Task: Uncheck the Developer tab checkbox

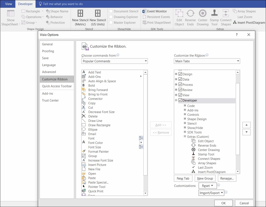Action: pyautogui.click(x=180, y=100)
